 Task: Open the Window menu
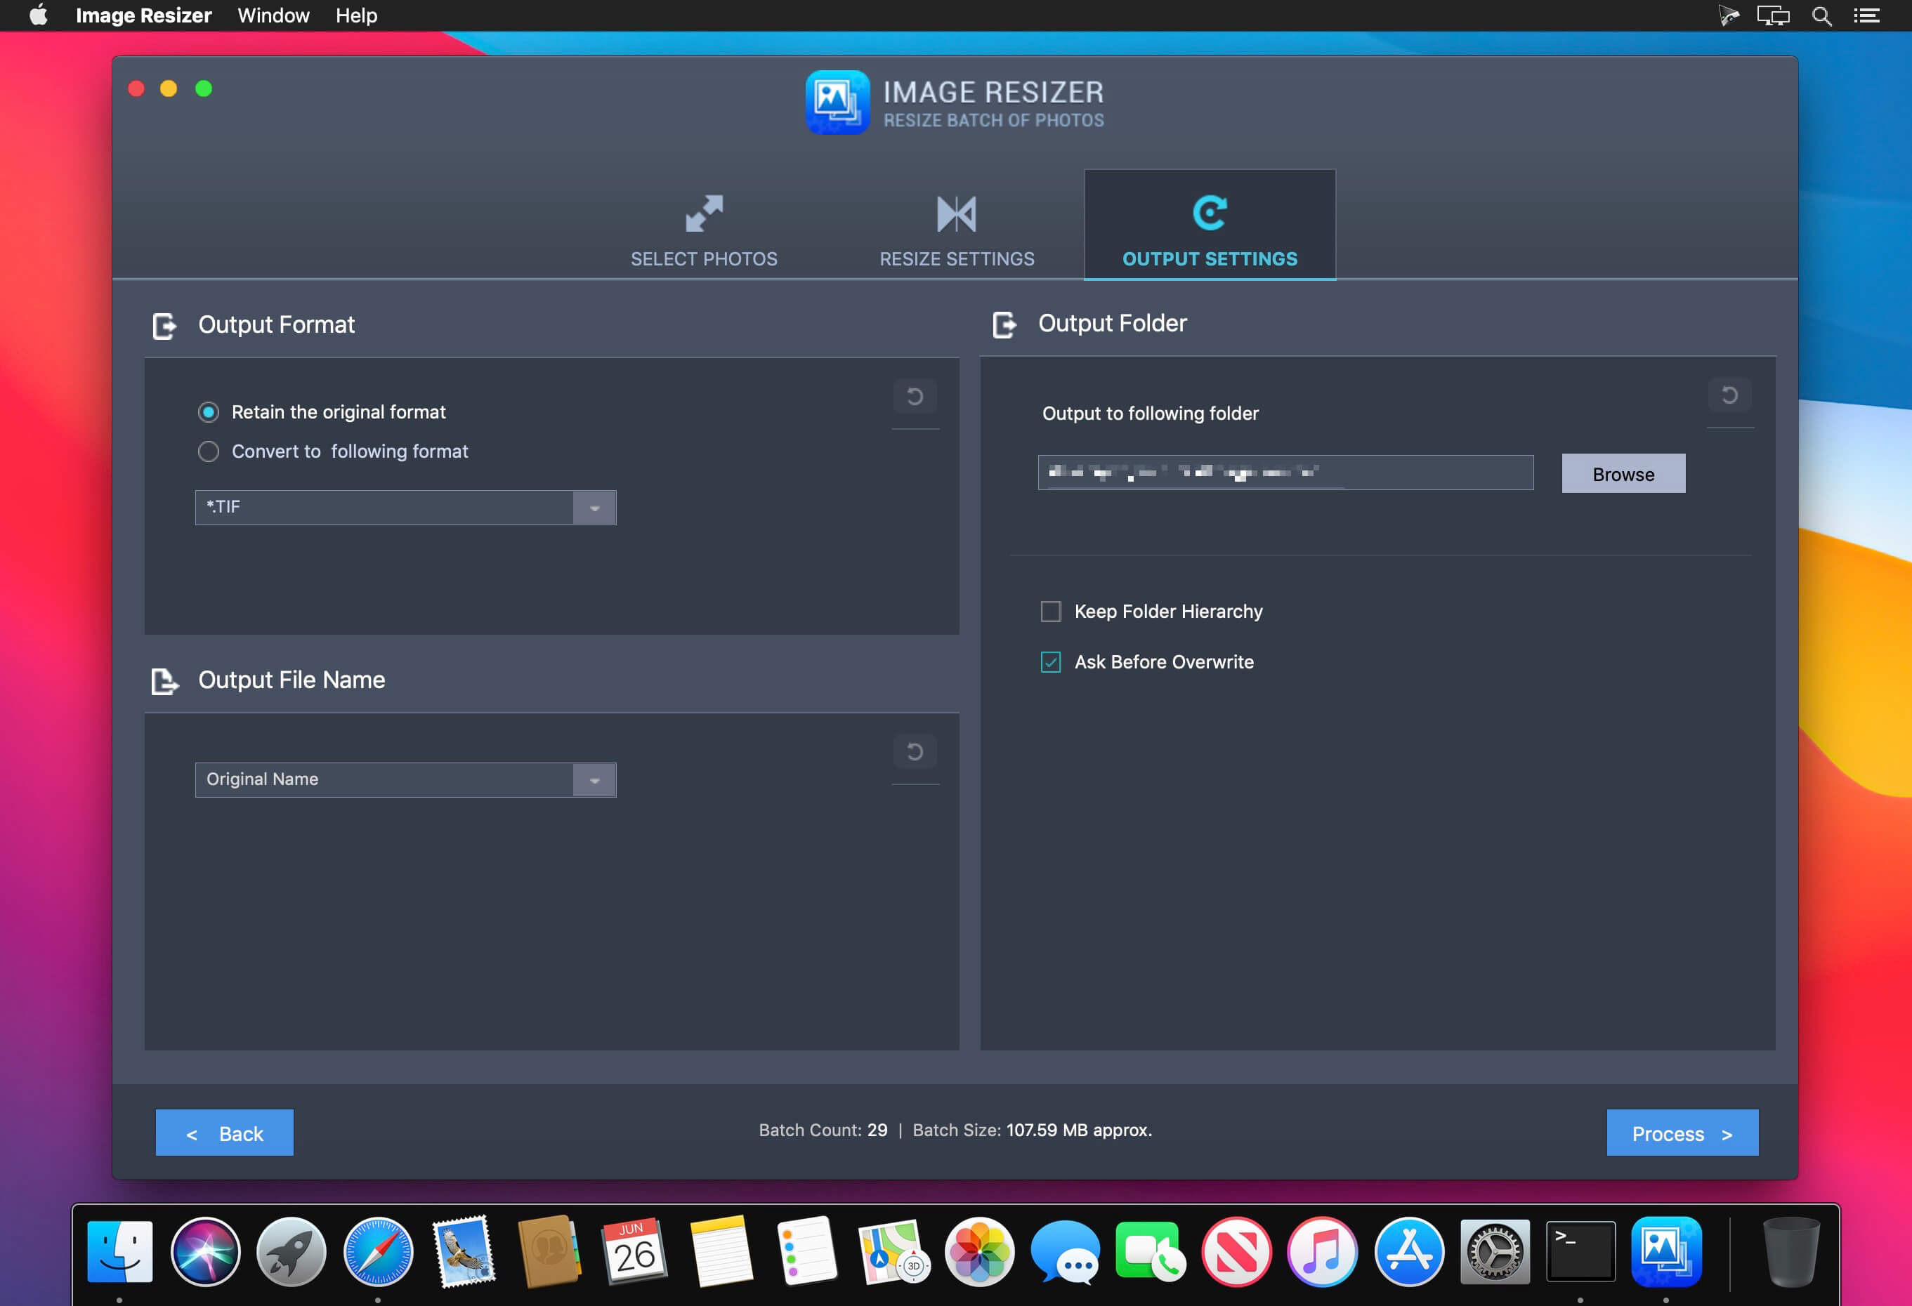click(x=273, y=15)
